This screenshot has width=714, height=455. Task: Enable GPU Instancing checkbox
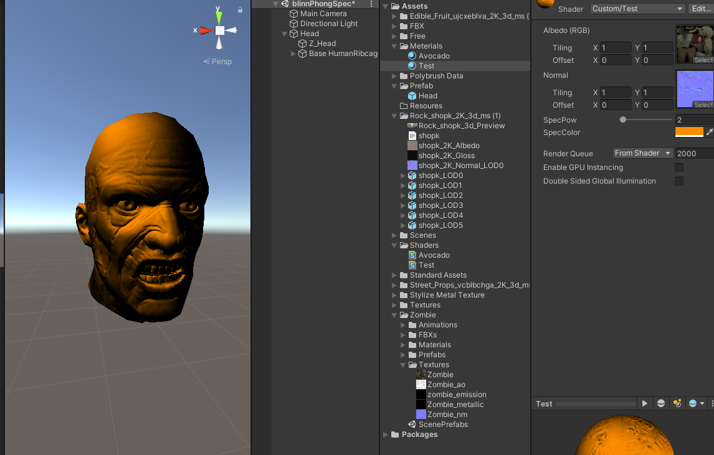coord(679,167)
